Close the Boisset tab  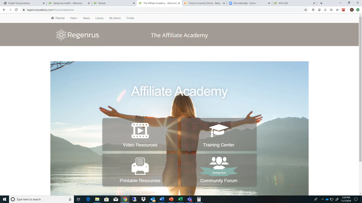point(133,3)
